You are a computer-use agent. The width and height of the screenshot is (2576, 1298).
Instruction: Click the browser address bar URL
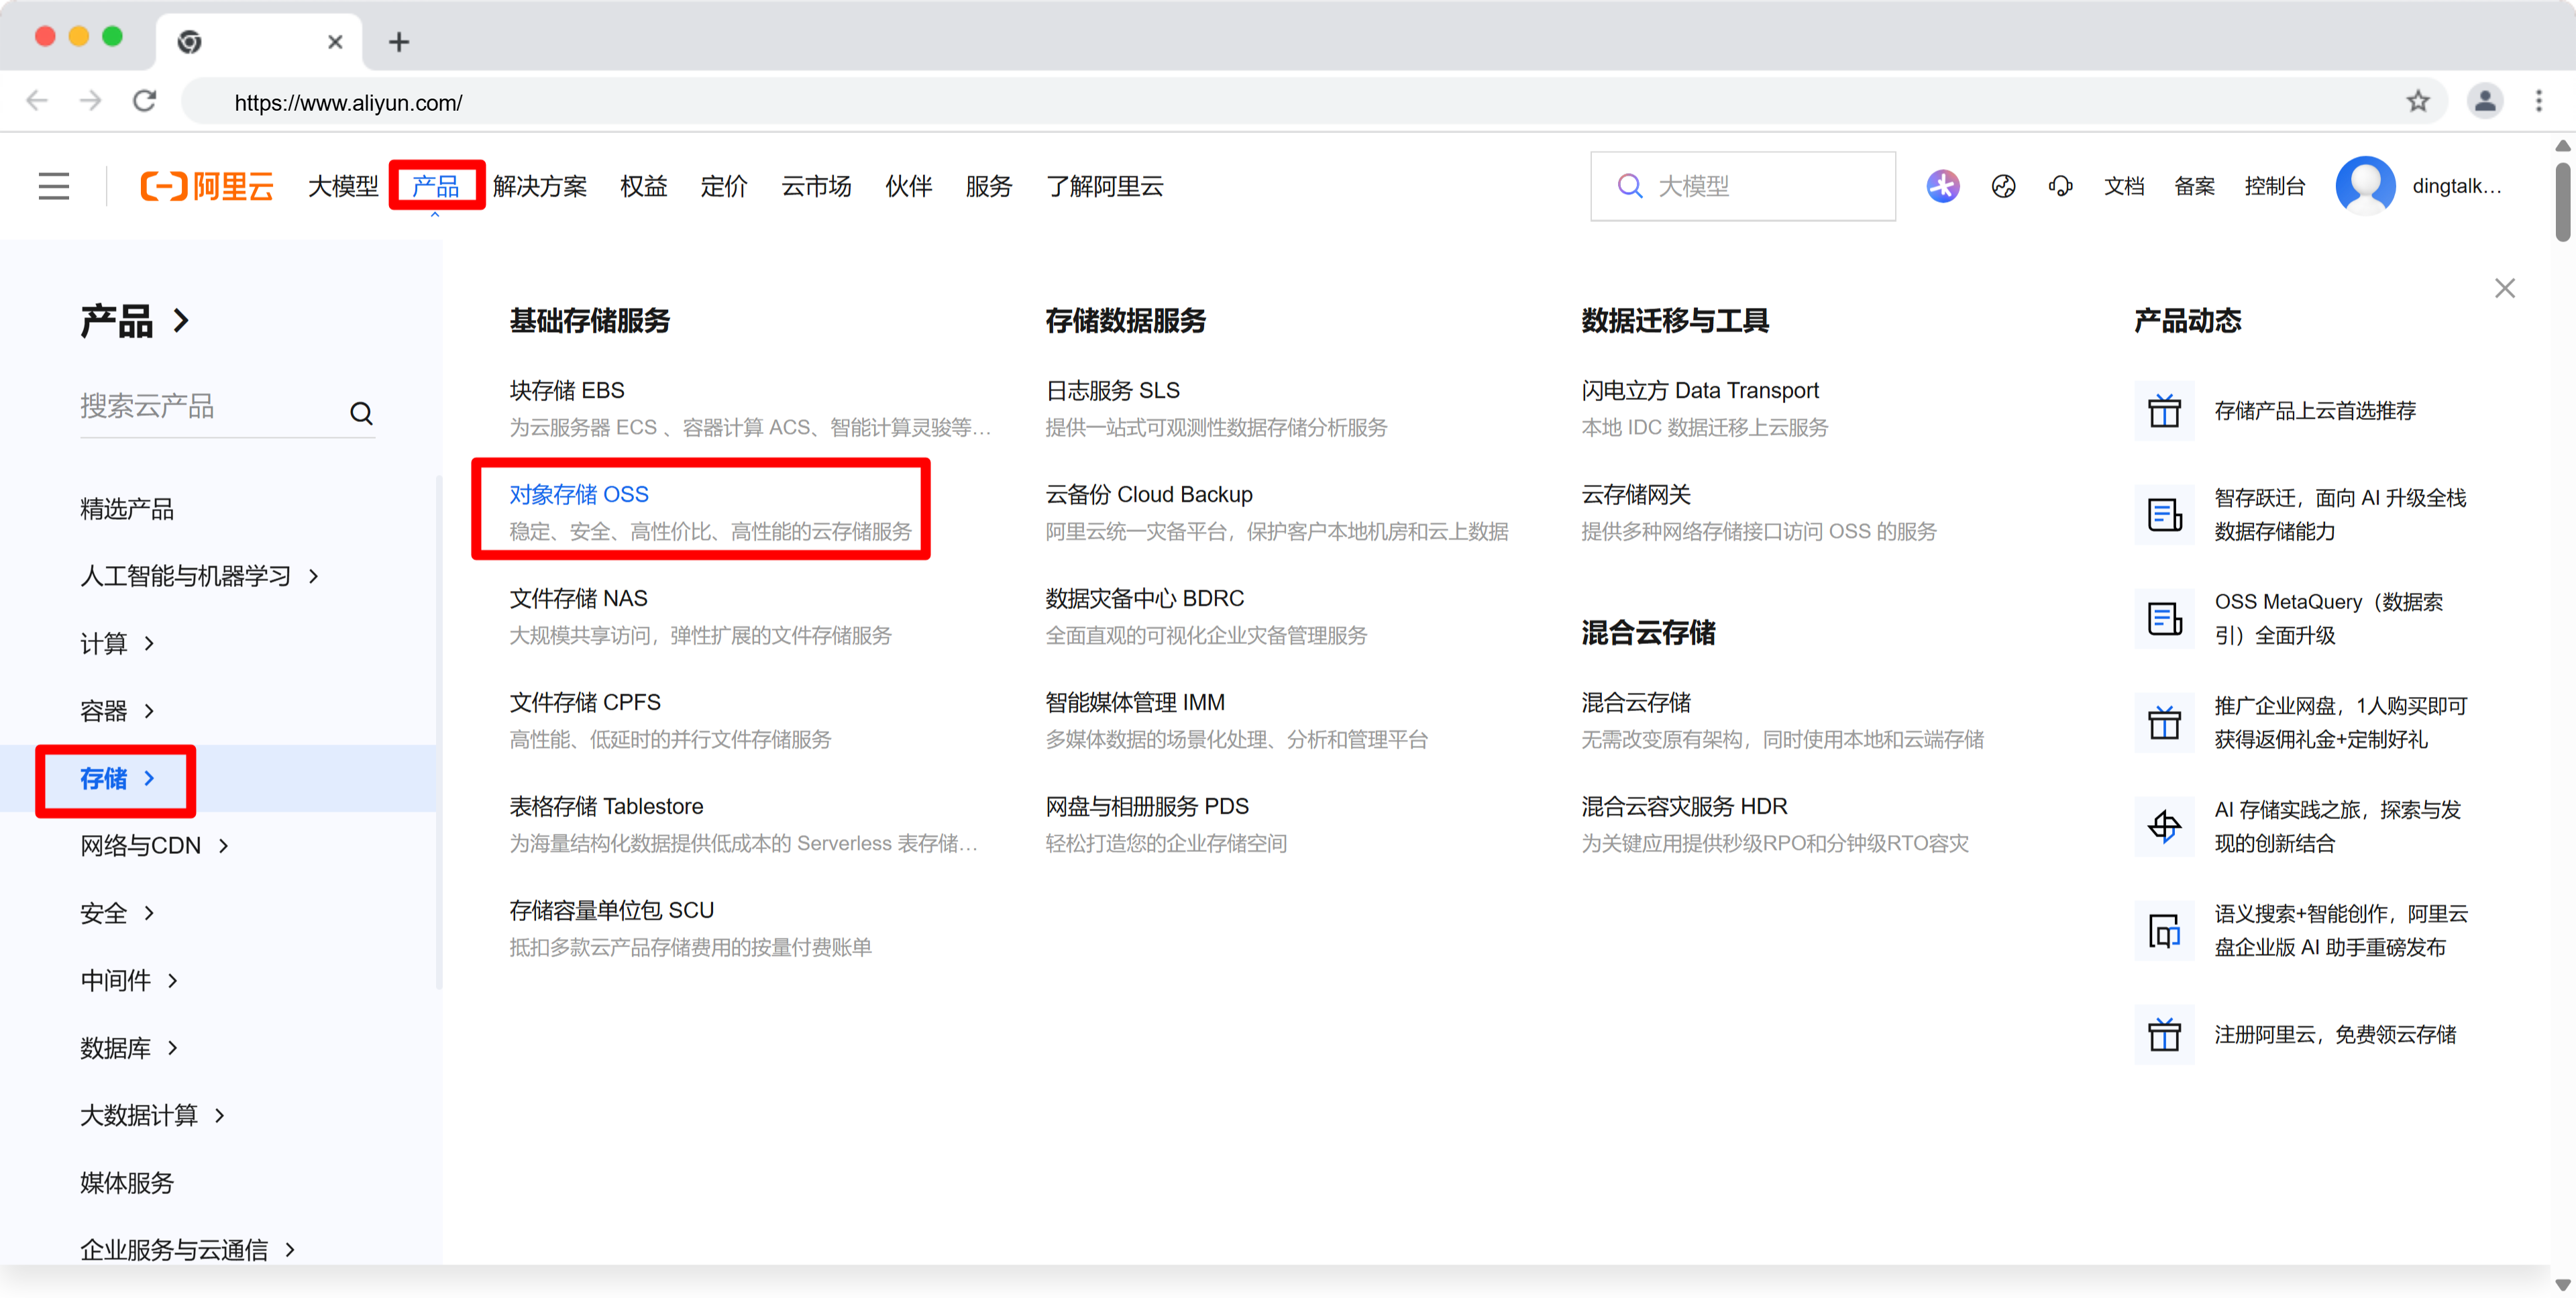[x=348, y=102]
